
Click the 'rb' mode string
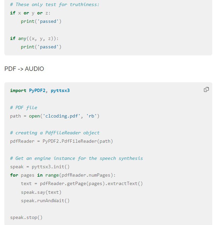tap(91, 116)
